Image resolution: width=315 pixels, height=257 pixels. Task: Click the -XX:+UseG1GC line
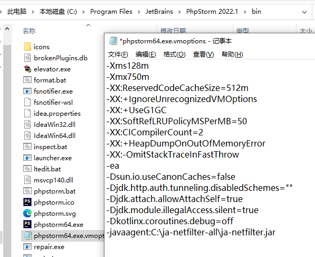pyautogui.click(x=137, y=110)
